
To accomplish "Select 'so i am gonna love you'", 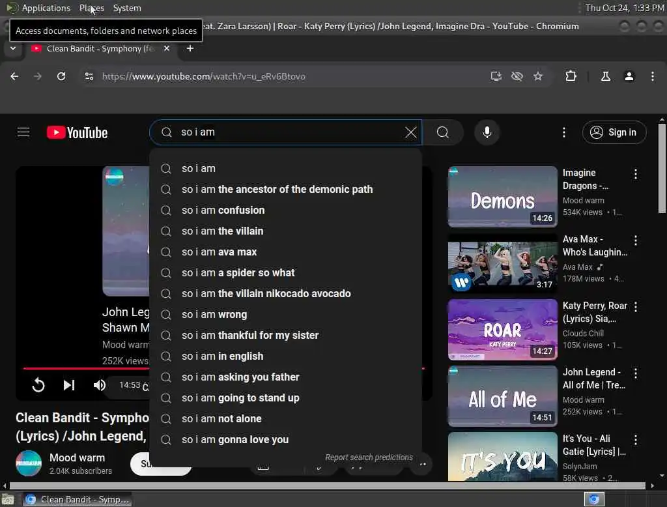I will [x=285, y=440].
